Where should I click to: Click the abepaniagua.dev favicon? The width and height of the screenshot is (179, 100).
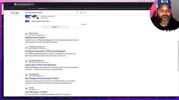[26, 75]
